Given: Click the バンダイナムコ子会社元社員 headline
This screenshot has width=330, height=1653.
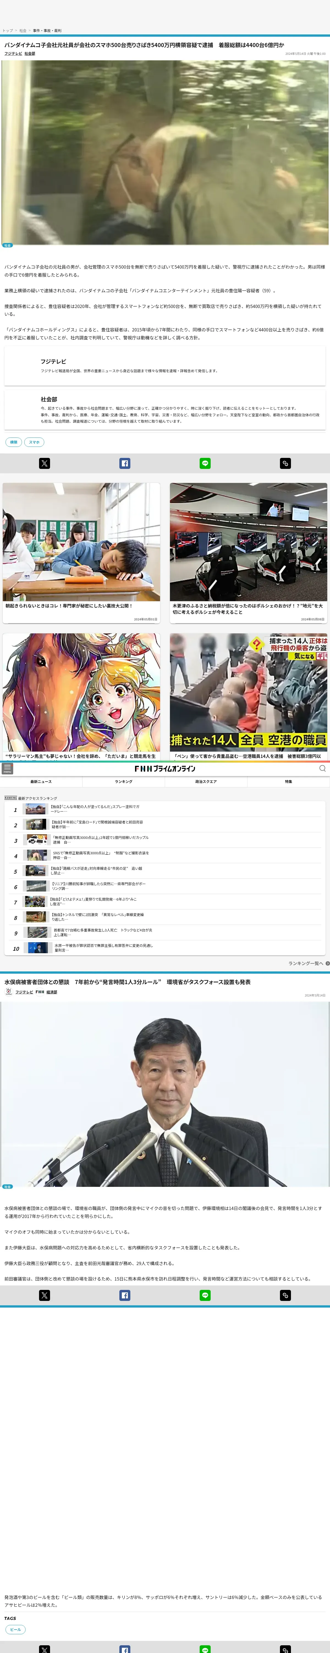Looking at the screenshot, I should (x=144, y=45).
